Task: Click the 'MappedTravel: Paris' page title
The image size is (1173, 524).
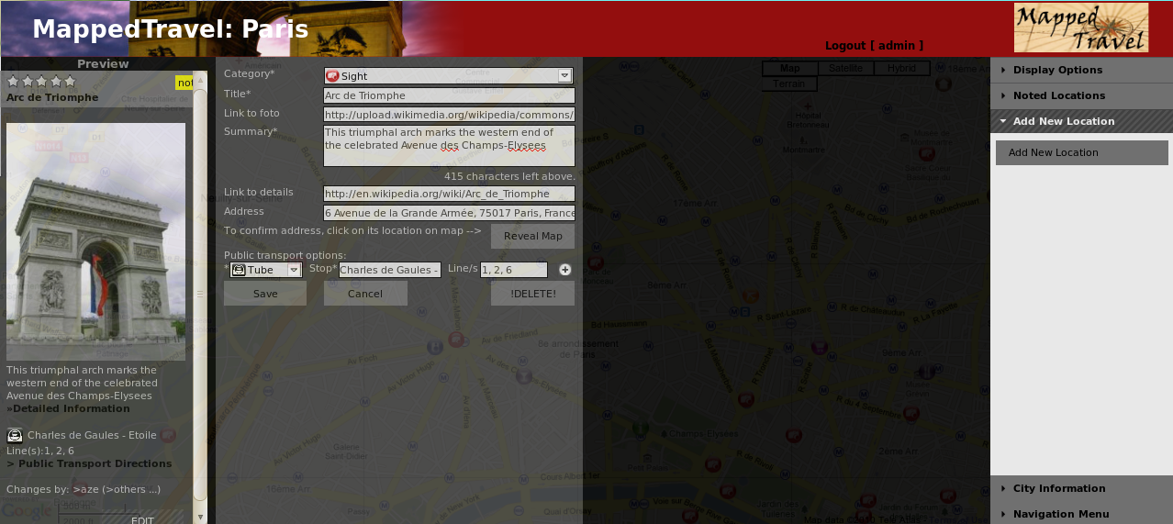Action: (x=170, y=29)
